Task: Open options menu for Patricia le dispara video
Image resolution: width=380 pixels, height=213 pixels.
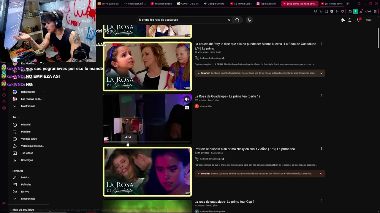Action: 322,149
